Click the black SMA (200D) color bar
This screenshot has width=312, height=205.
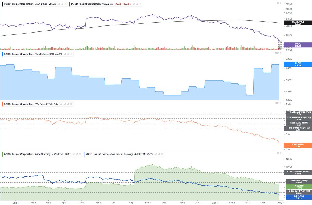[2, 4]
